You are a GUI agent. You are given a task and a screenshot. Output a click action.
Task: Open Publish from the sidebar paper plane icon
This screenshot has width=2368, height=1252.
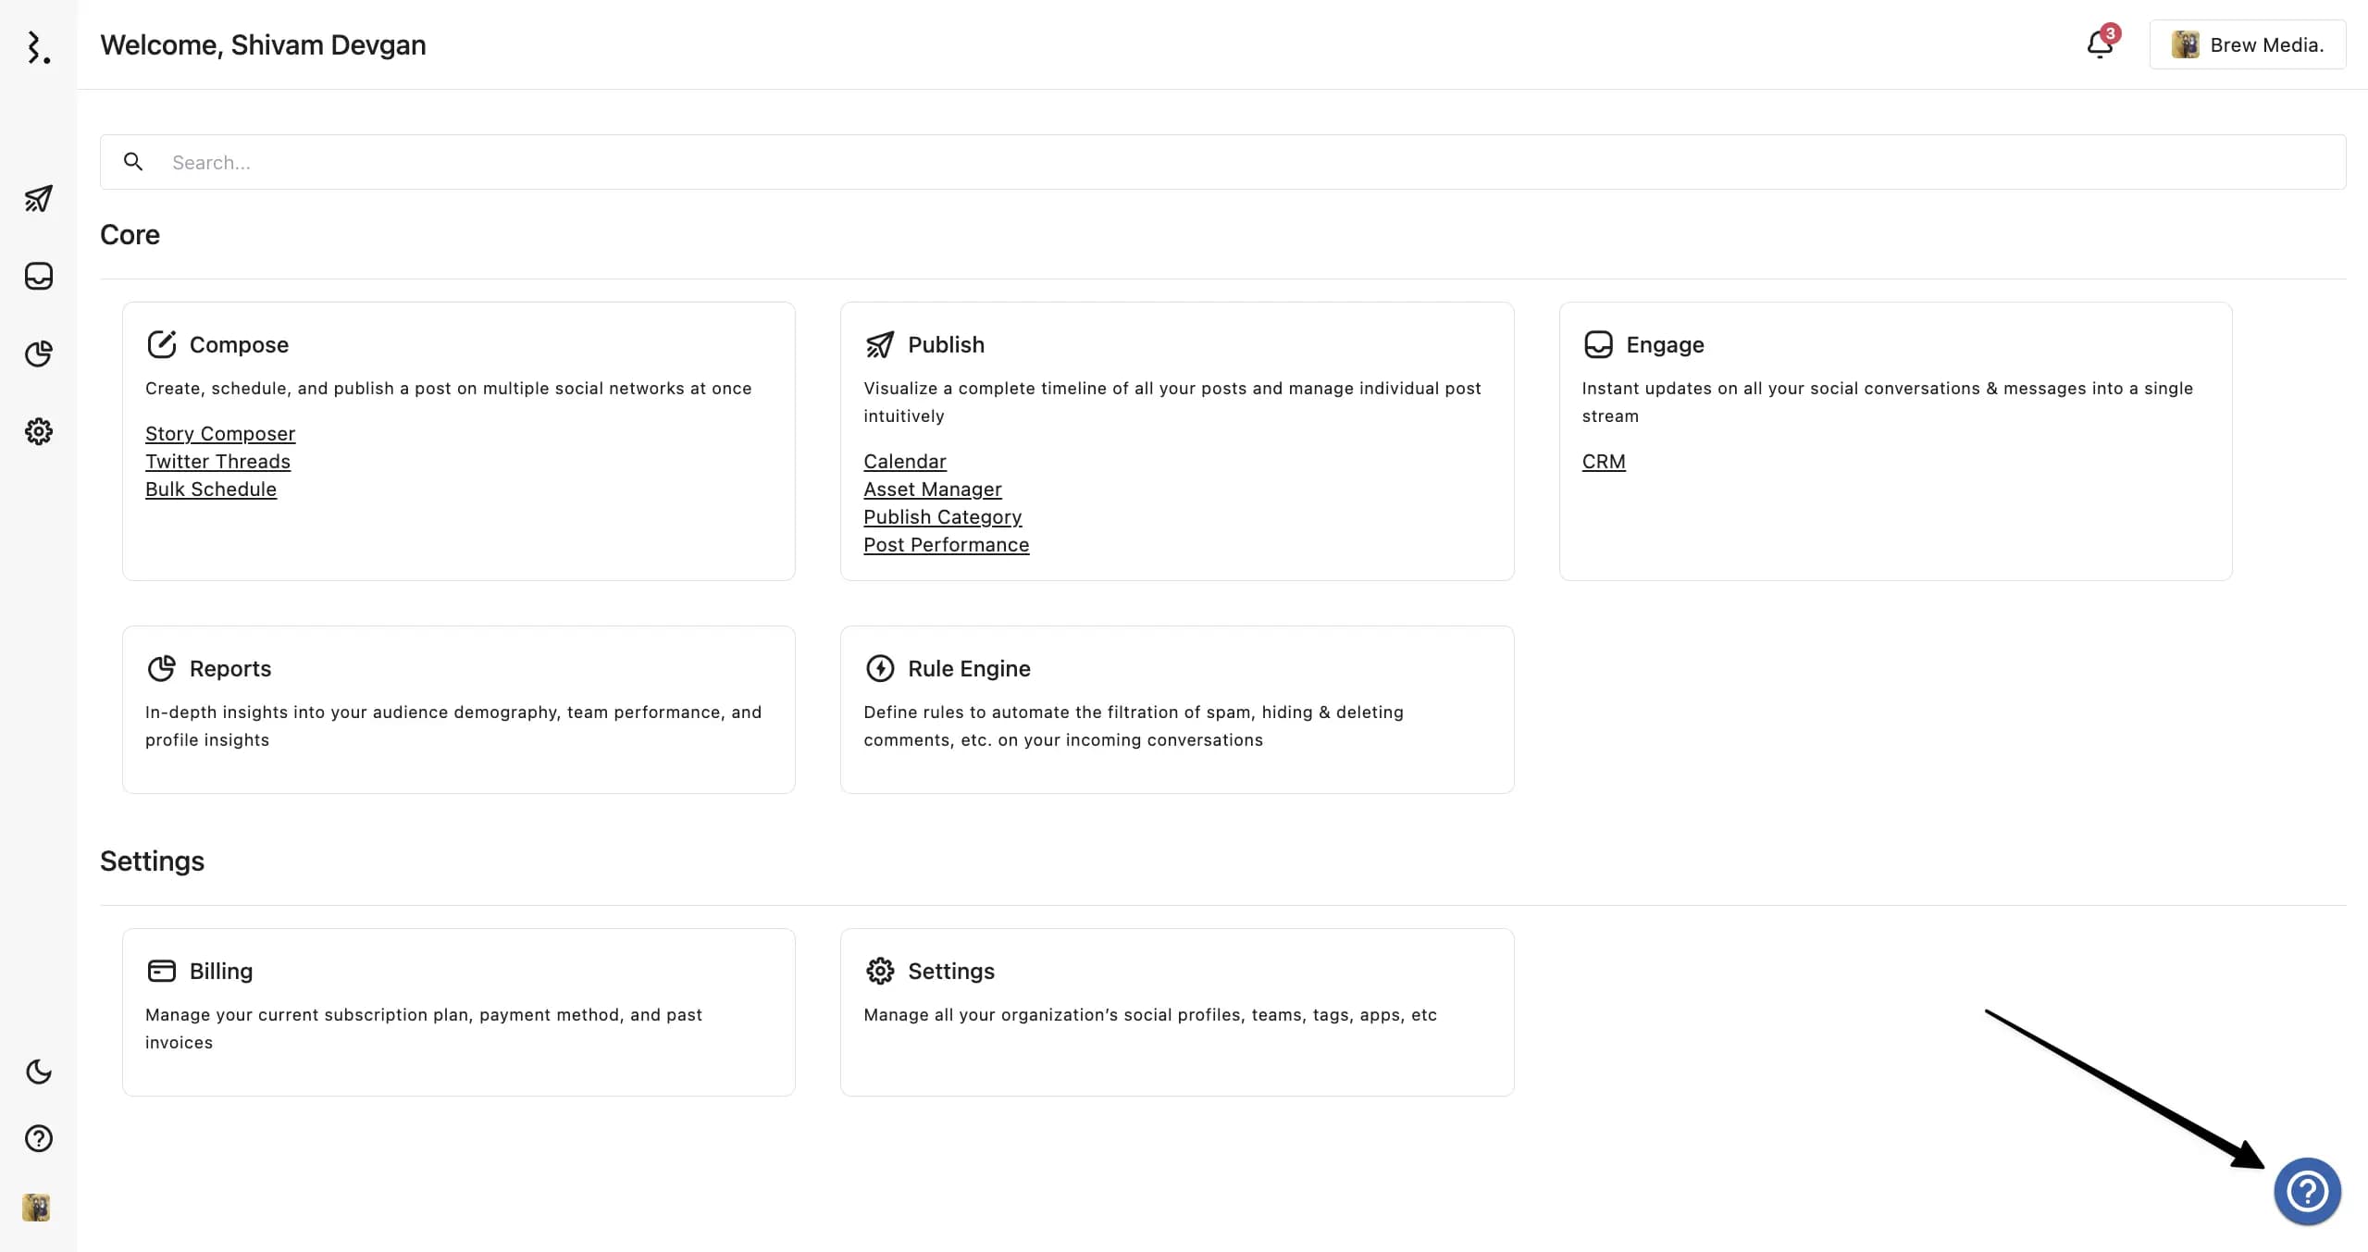(38, 198)
